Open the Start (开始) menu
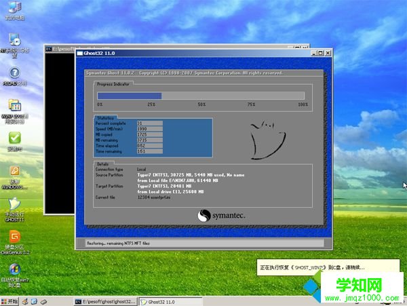The height and width of the screenshot is (306, 407). (x=9, y=301)
